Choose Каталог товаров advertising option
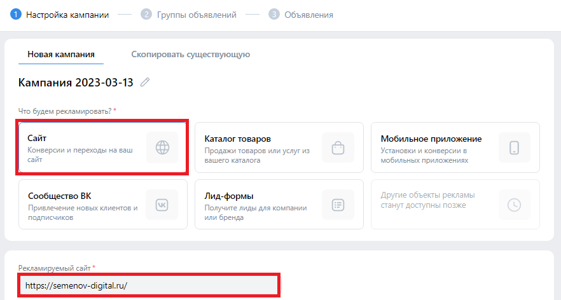Image resolution: width=561 pixels, height=300 pixels. (x=261, y=147)
